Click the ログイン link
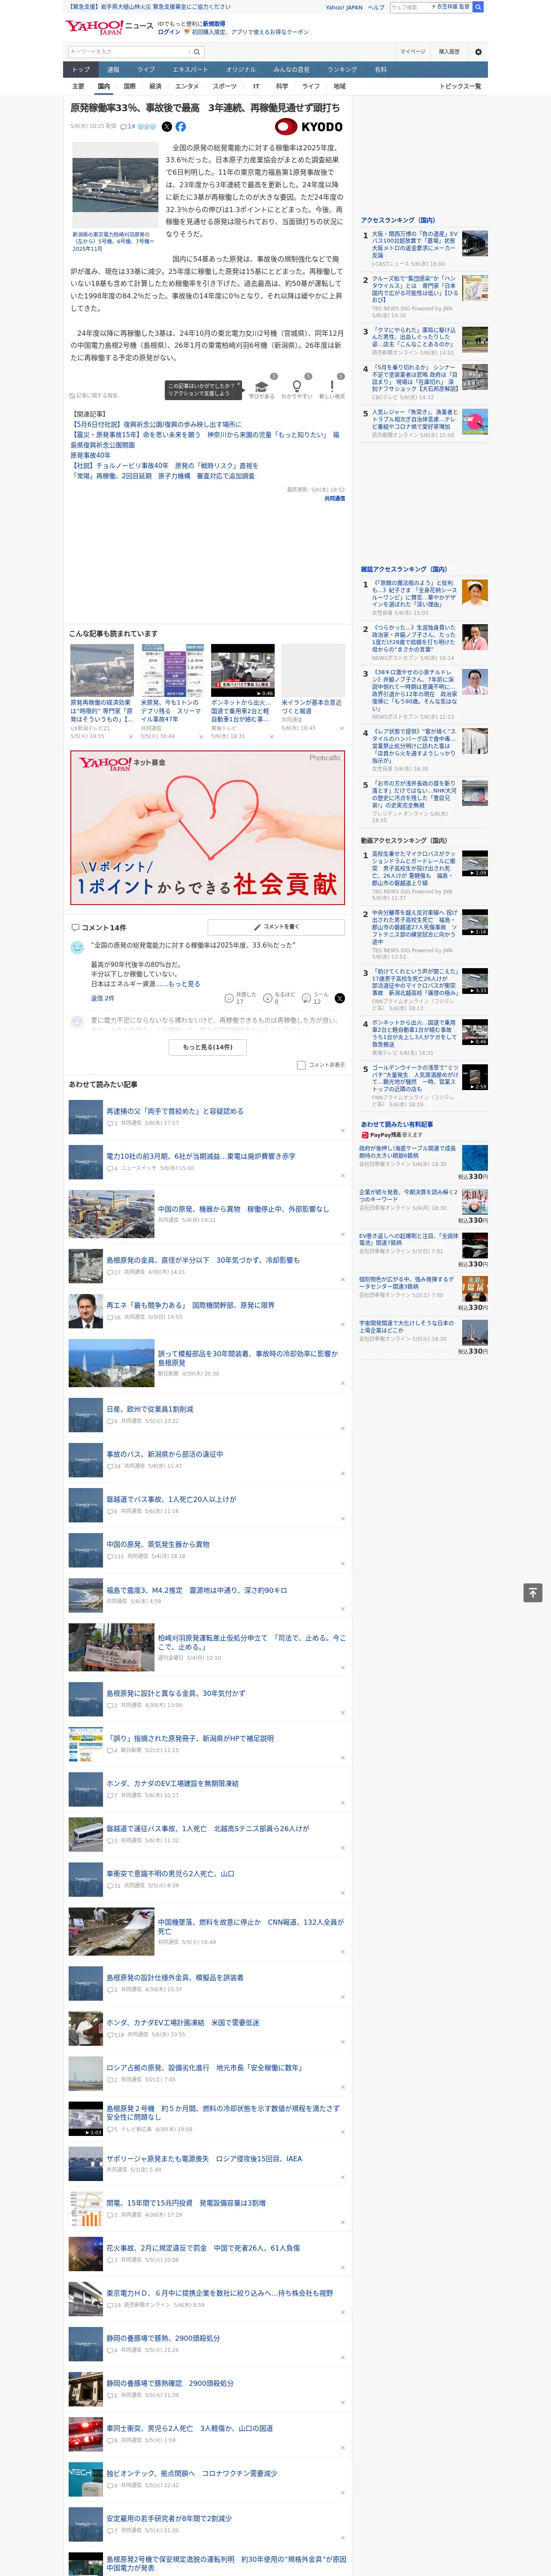This screenshot has height=2576, width=551. click(x=169, y=32)
